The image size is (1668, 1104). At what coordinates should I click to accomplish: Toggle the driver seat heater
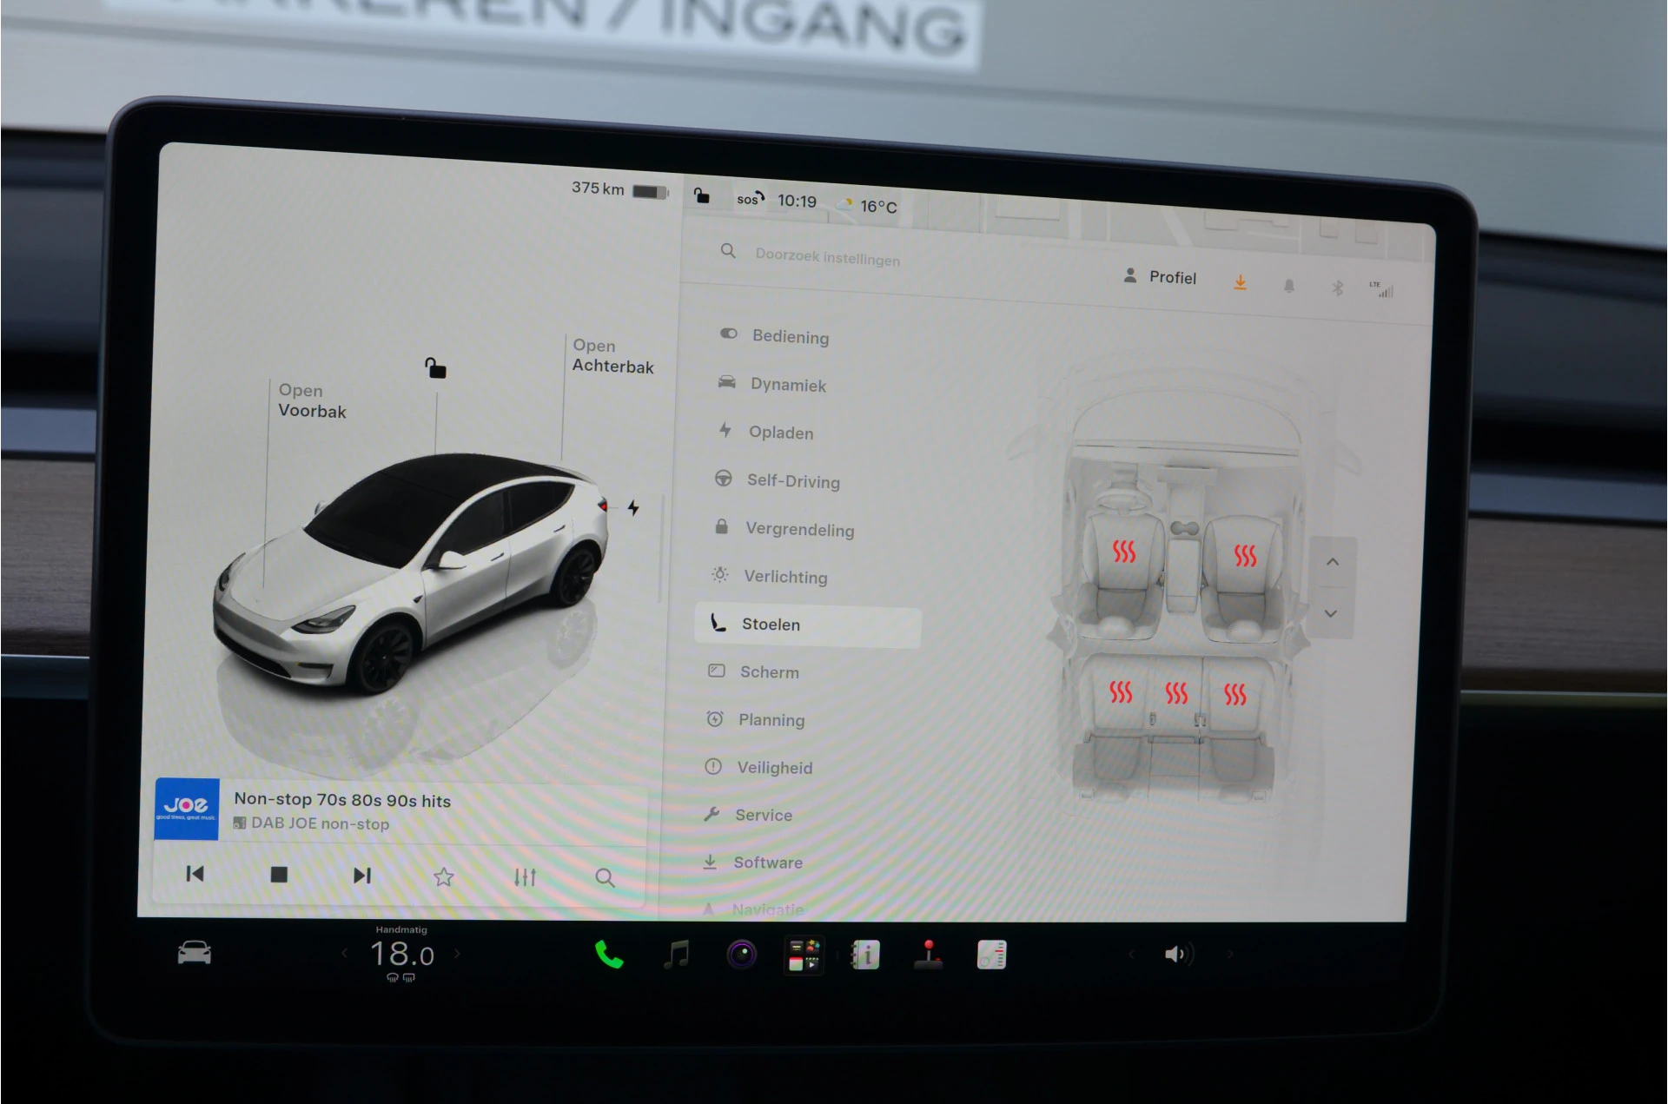pyautogui.click(x=1124, y=552)
